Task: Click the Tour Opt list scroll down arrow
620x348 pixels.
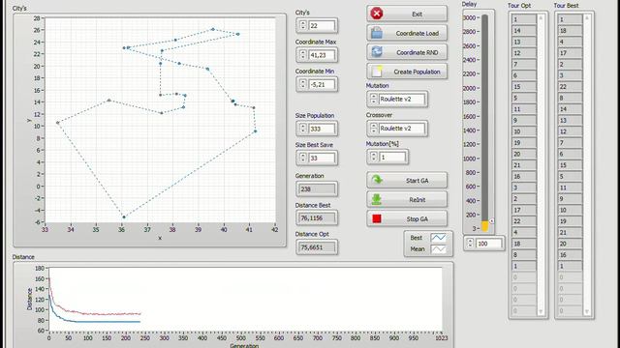Action: pos(541,311)
